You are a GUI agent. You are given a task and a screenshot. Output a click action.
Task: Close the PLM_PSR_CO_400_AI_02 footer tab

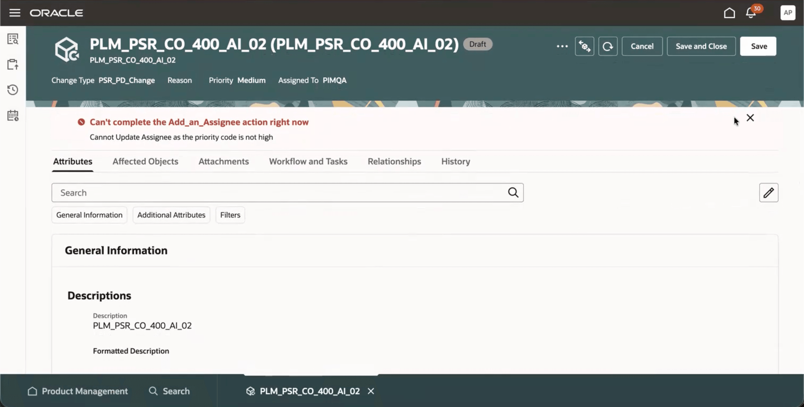click(371, 391)
